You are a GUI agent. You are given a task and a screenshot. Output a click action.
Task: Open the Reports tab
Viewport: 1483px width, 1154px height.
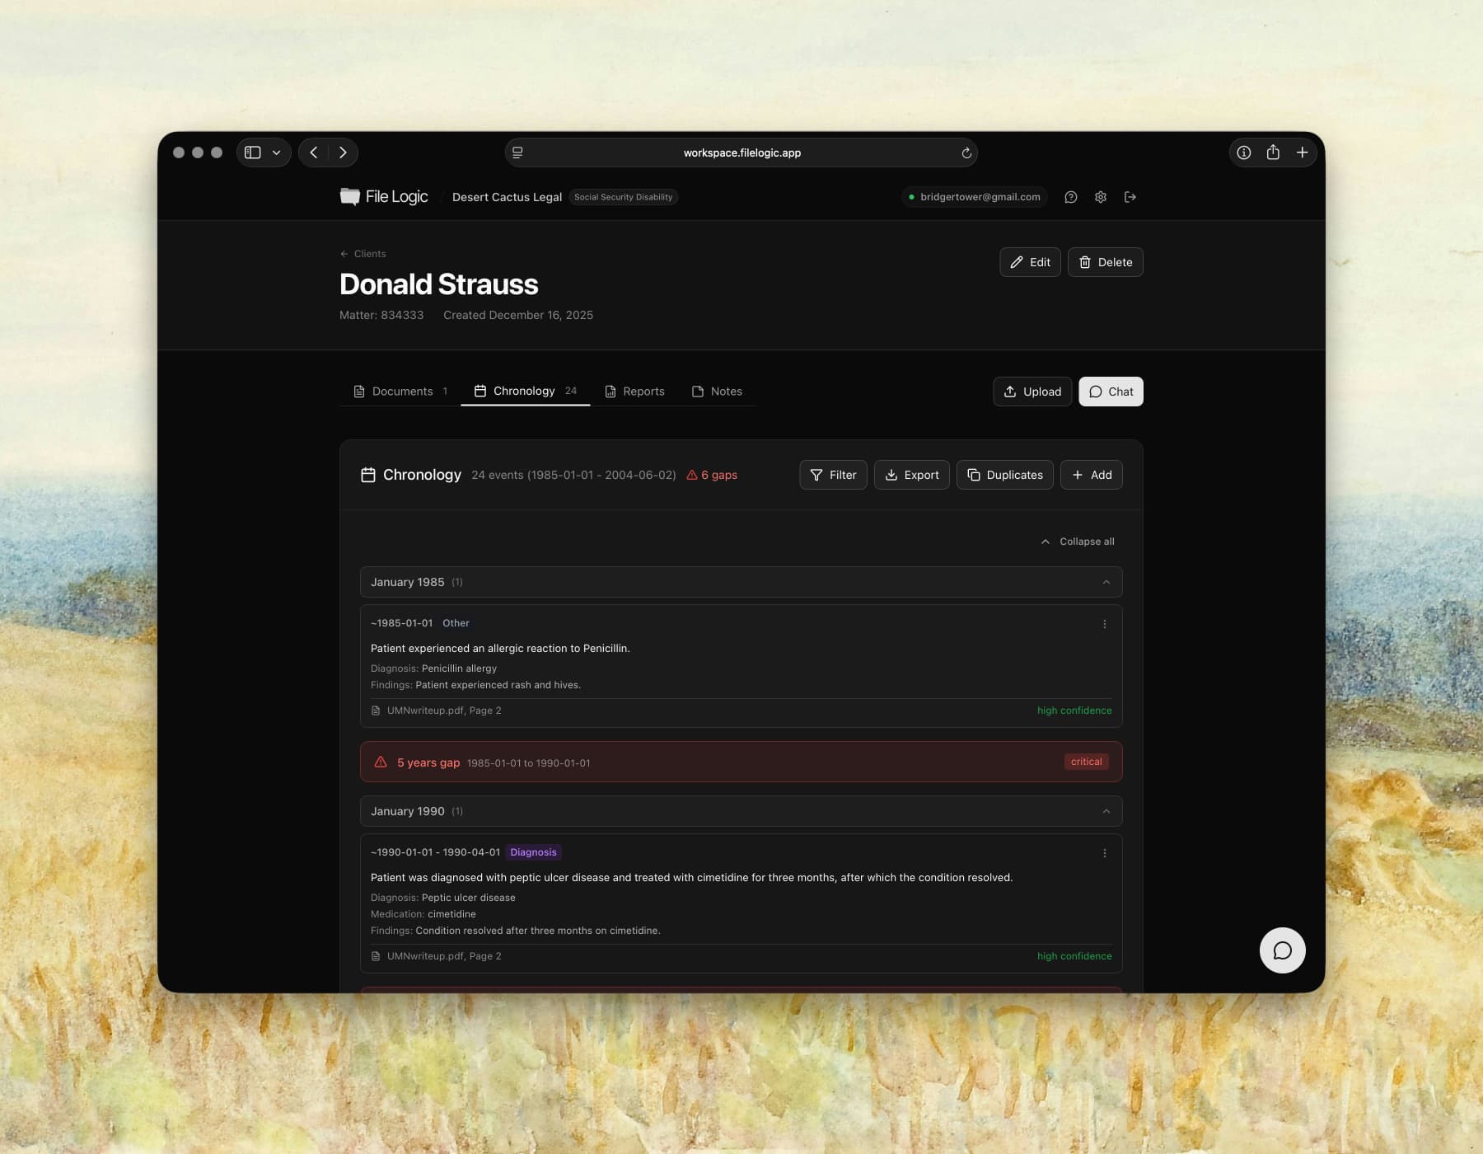[634, 392]
